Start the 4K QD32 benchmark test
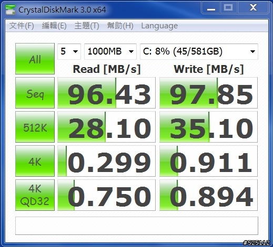Screen dimensions: 273x247 click(35, 195)
